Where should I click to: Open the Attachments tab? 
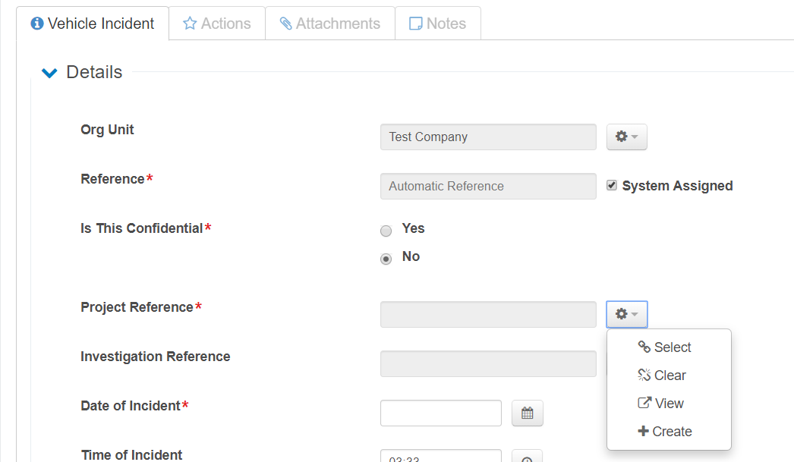click(x=329, y=24)
